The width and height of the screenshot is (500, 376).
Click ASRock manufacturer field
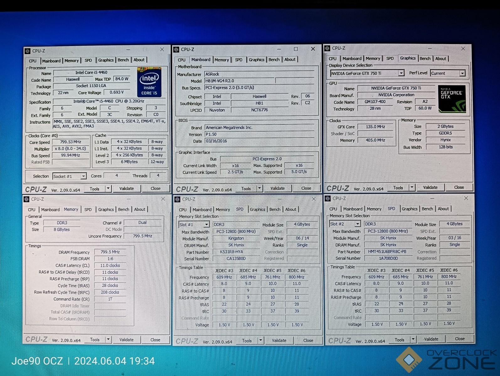260,74
